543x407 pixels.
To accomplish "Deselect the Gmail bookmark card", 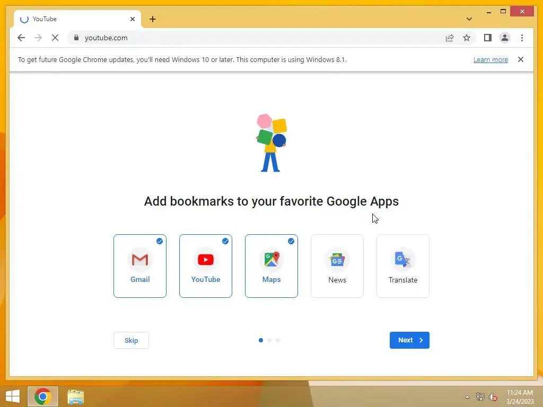I will point(140,266).
